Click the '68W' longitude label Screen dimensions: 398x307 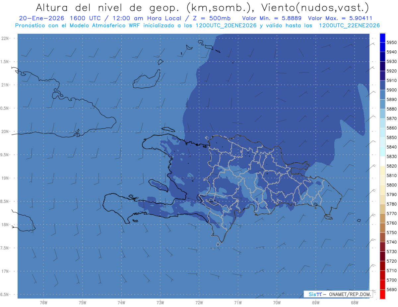[x=355, y=303]
